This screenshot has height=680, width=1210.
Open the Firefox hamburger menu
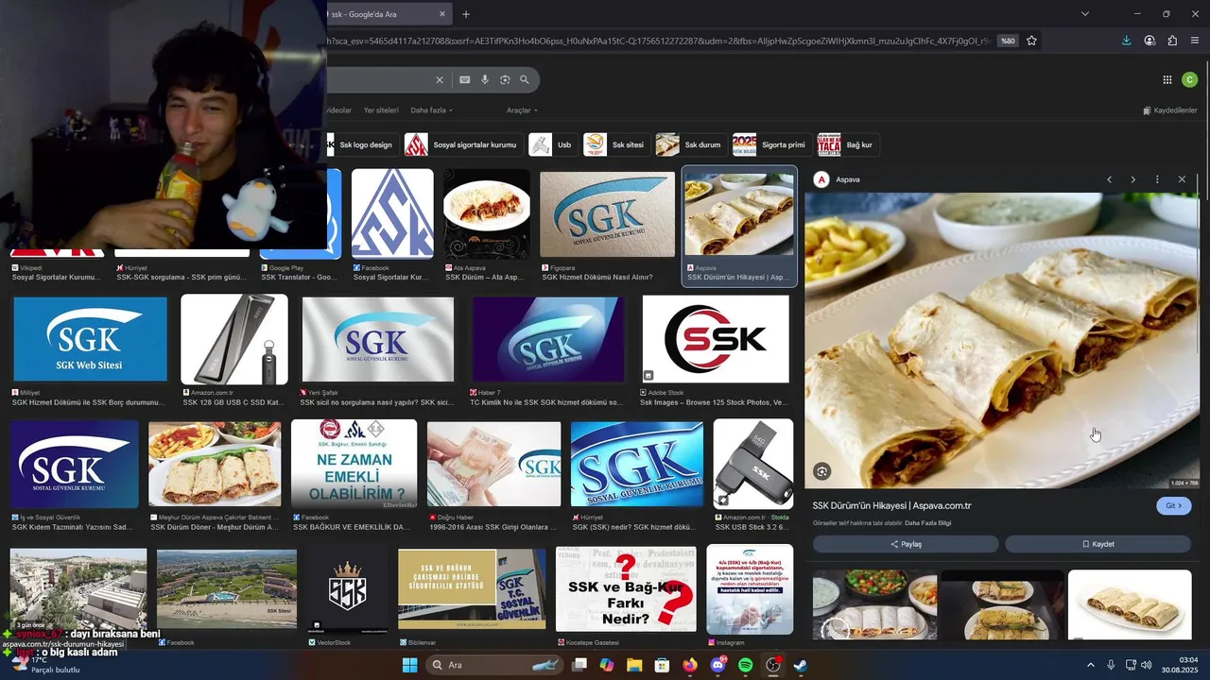1195,41
